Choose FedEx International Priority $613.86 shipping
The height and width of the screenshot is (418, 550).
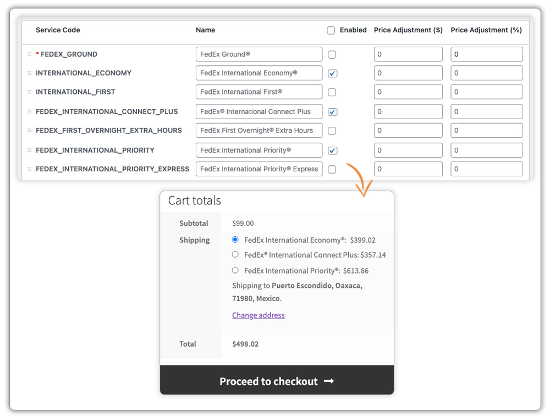[x=235, y=270]
